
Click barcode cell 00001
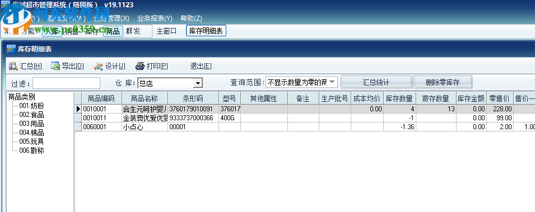tap(193, 127)
